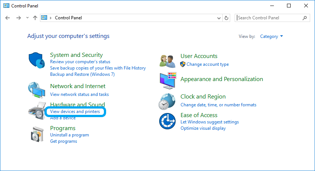
Task: Expand the View by Category dropdown
Action: (x=271, y=36)
